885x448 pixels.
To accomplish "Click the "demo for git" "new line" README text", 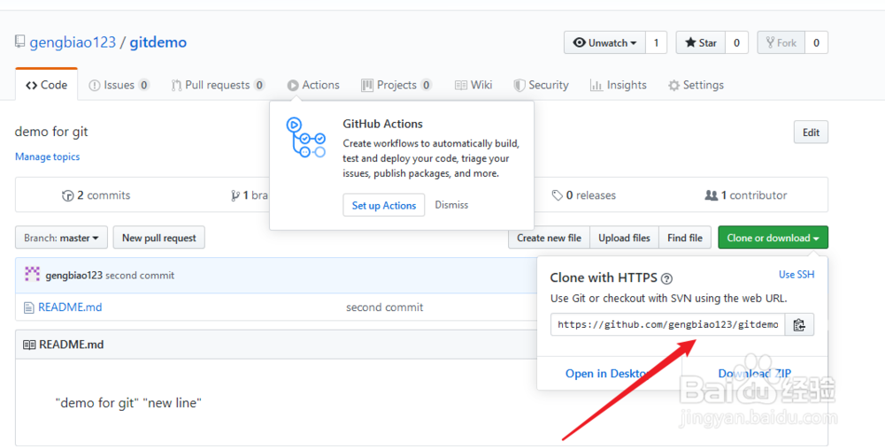I will coord(128,403).
